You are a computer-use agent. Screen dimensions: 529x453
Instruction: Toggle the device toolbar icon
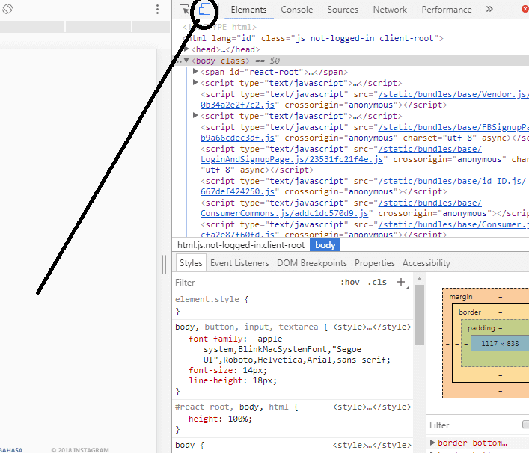(x=204, y=9)
